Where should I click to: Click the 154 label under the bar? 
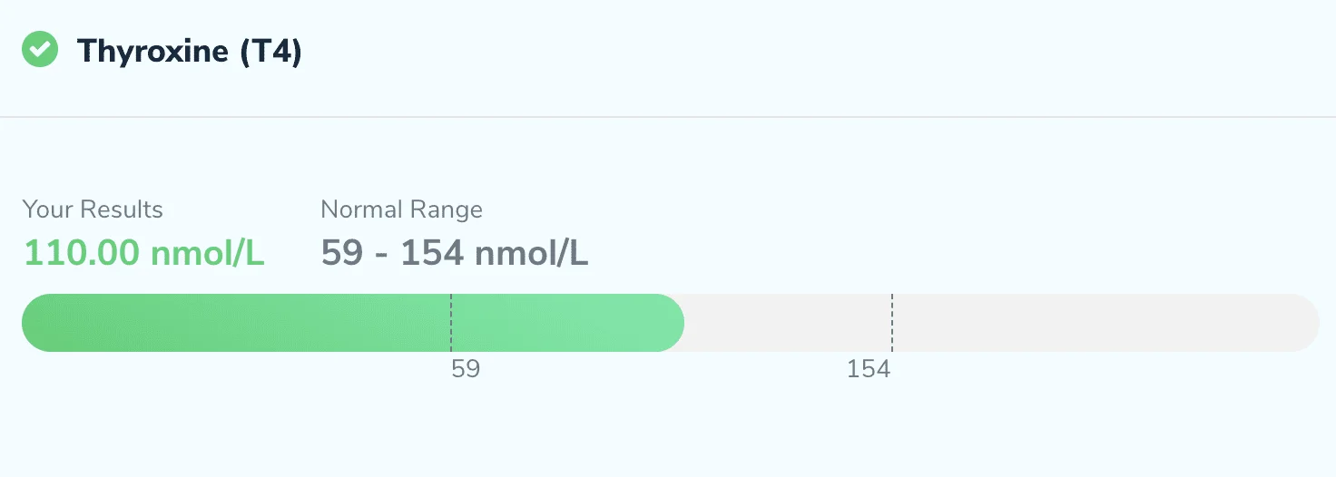[x=869, y=369]
